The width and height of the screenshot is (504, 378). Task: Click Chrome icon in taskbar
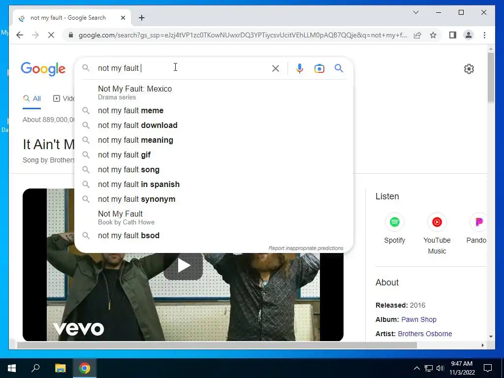[85, 368]
